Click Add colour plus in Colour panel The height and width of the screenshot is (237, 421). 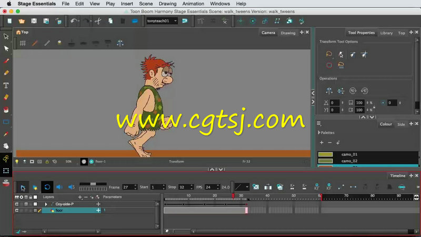[322, 143]
